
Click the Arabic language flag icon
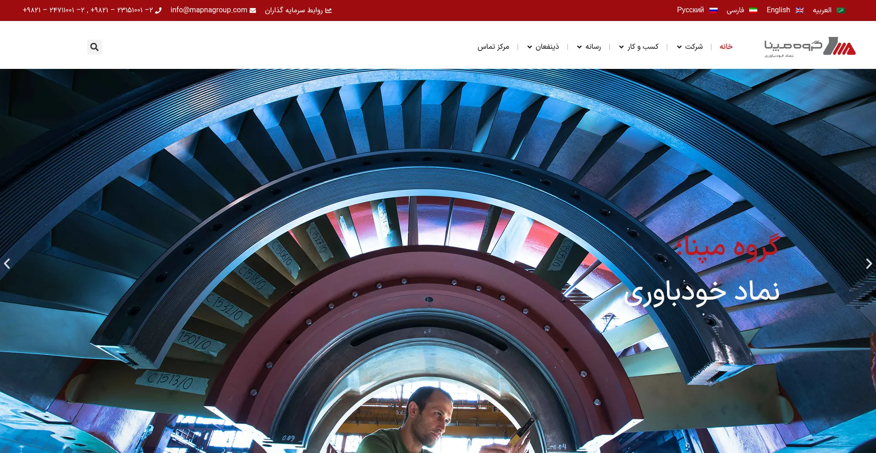(x=840, y=10)
